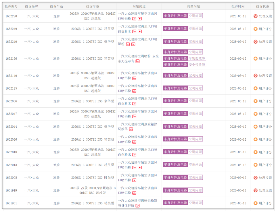Click 投诉编号 column header
The height and width of the screenshot is (211, 276).
(x=11, y=6)
